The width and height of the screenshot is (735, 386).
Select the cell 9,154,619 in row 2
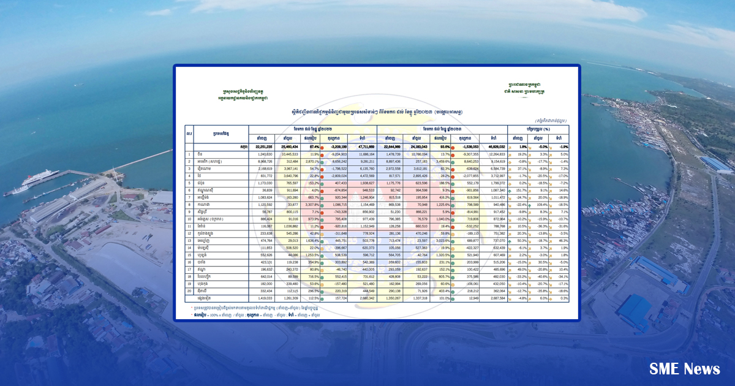[494, 162]
